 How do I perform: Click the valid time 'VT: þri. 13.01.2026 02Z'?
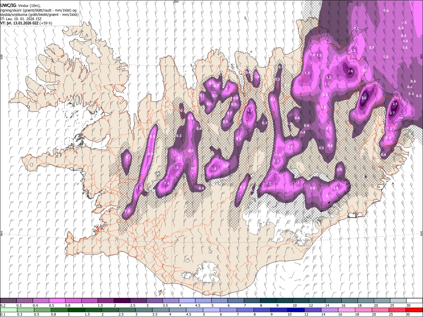point(19,23)
